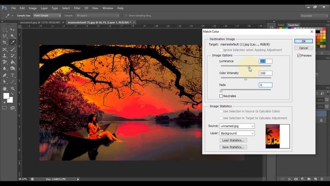Toggle Show Sampling Ring checkbox
The image size is (330, 186).
click(x=126, y=16)
